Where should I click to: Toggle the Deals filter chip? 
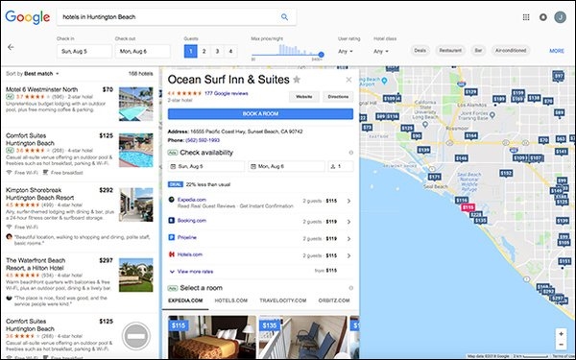coord(420,50)
